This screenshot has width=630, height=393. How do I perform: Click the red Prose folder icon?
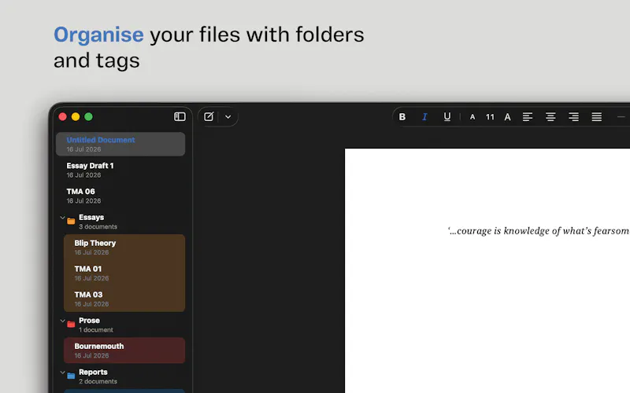[71, 324]
